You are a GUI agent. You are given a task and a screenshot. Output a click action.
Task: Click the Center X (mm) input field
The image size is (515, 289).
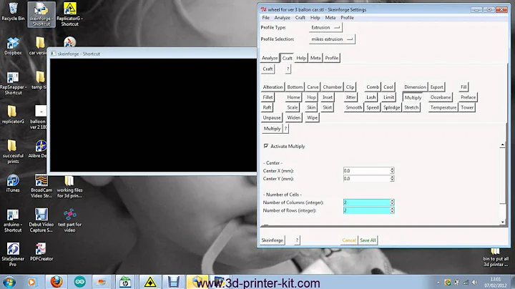coord(366,170)
